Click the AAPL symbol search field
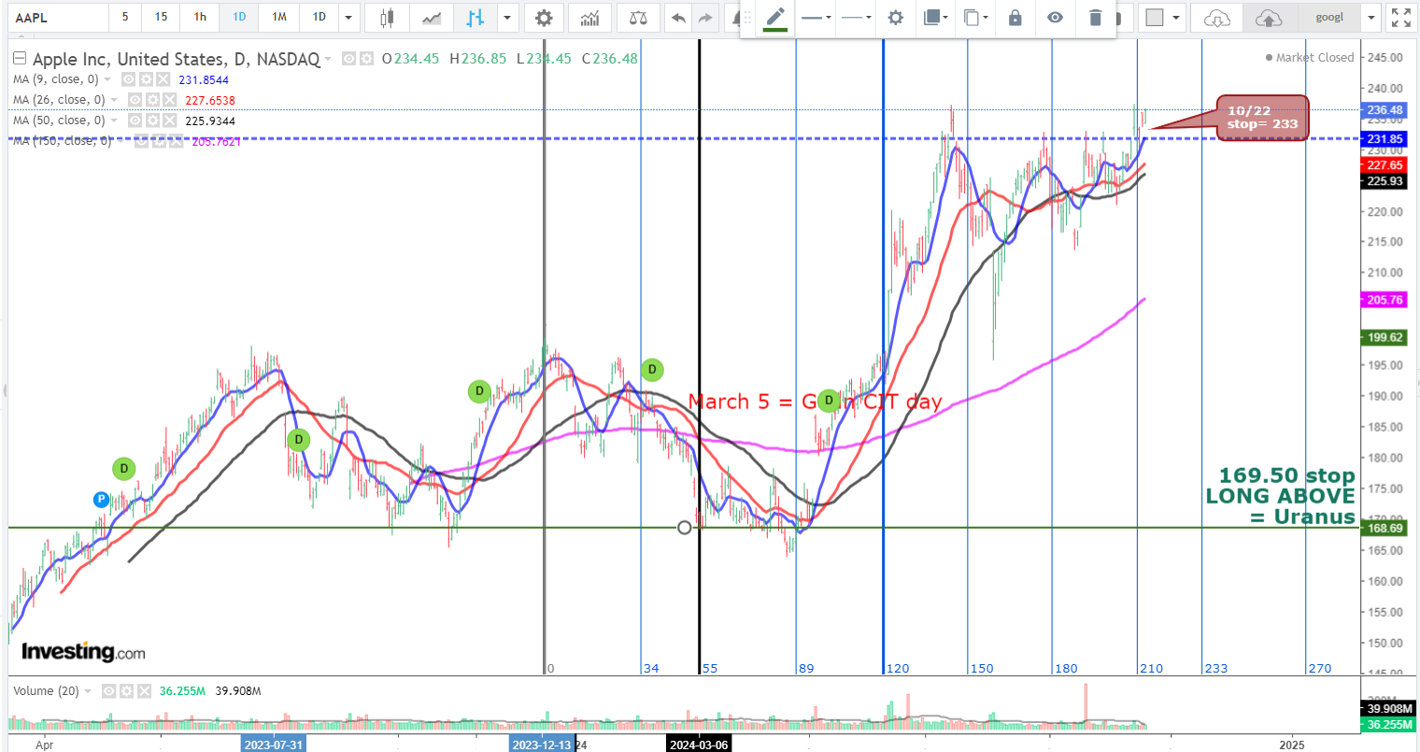 [57, 18]
